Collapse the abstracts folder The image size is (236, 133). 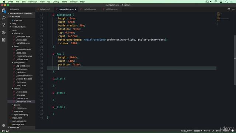point(18,33)
